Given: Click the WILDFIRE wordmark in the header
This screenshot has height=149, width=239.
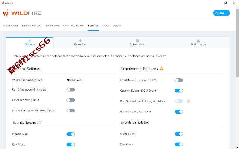Looking at the screenshot, I should pos(27,13).
